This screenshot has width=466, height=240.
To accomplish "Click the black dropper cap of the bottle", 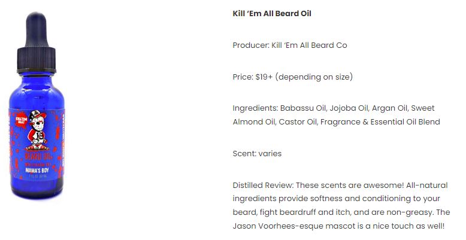I will 37,59.
